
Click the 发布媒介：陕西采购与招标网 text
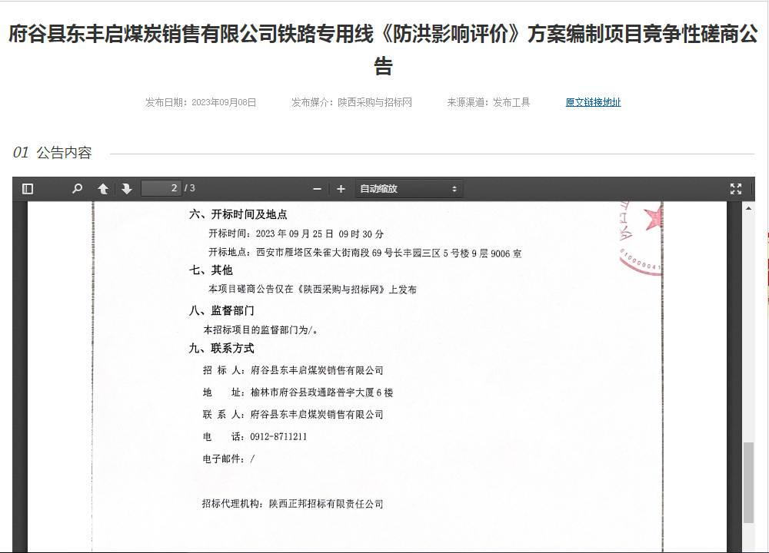[351, 102]
